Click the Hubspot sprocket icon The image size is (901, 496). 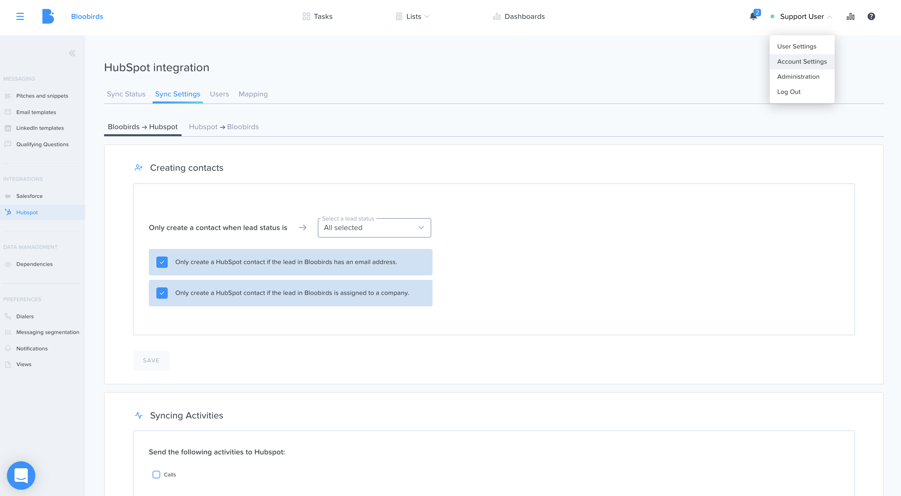pos(8,212)
